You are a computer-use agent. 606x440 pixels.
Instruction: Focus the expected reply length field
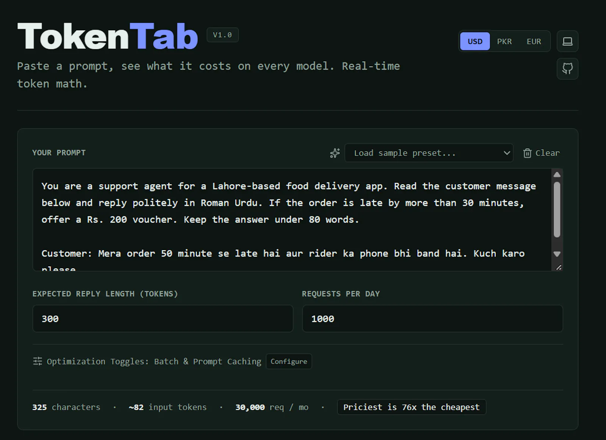tap(163, 319)
